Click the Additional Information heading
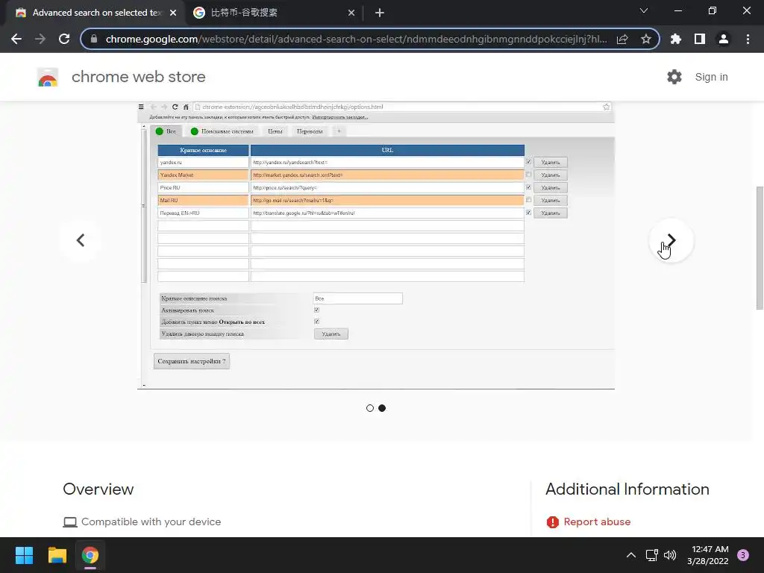This screenshot has width=764, height=573. (627, 489)
